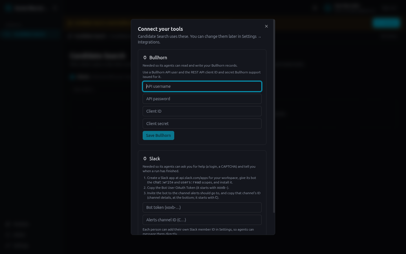Click 'Use a Bullhorn API user' instruction text
406x254 pixels.
tap(202, 75)
